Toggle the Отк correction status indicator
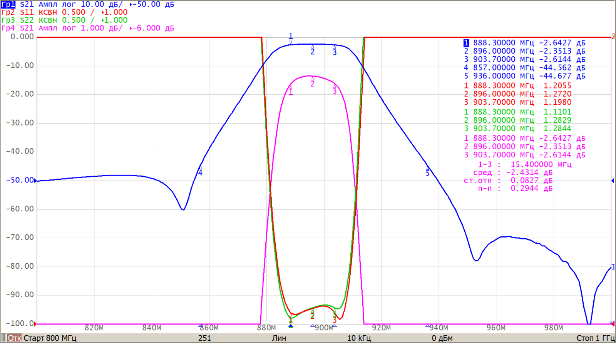 (14, 338)
